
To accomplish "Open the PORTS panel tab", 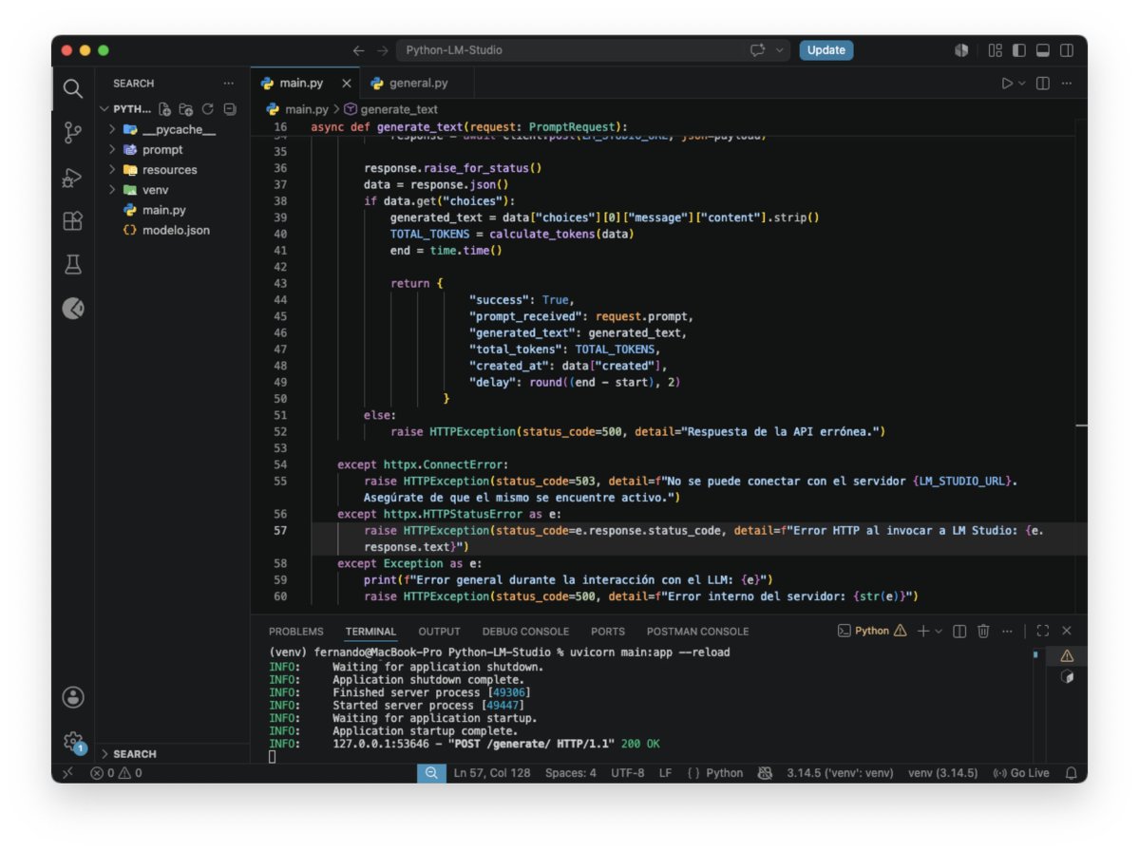I will [x=607, y=632].
